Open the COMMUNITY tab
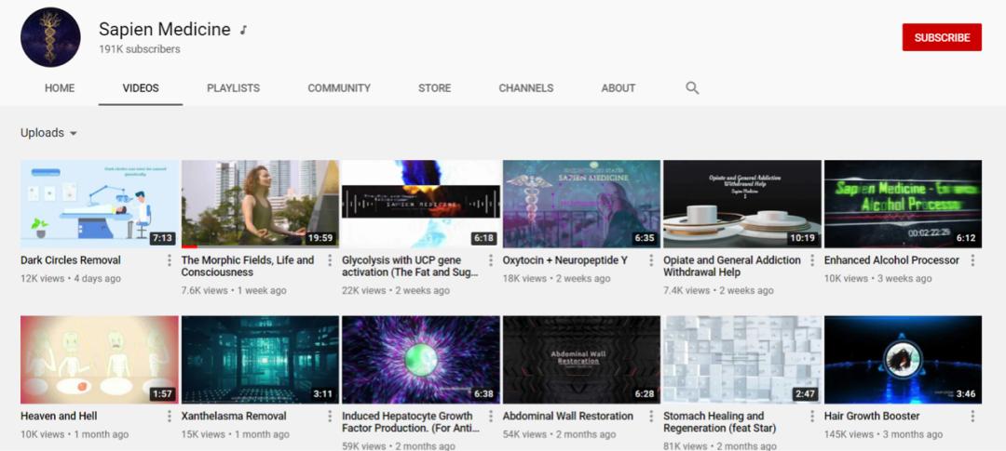This screenshot has width=1006, height=451. pyautogui.click(x=339, y=87)
